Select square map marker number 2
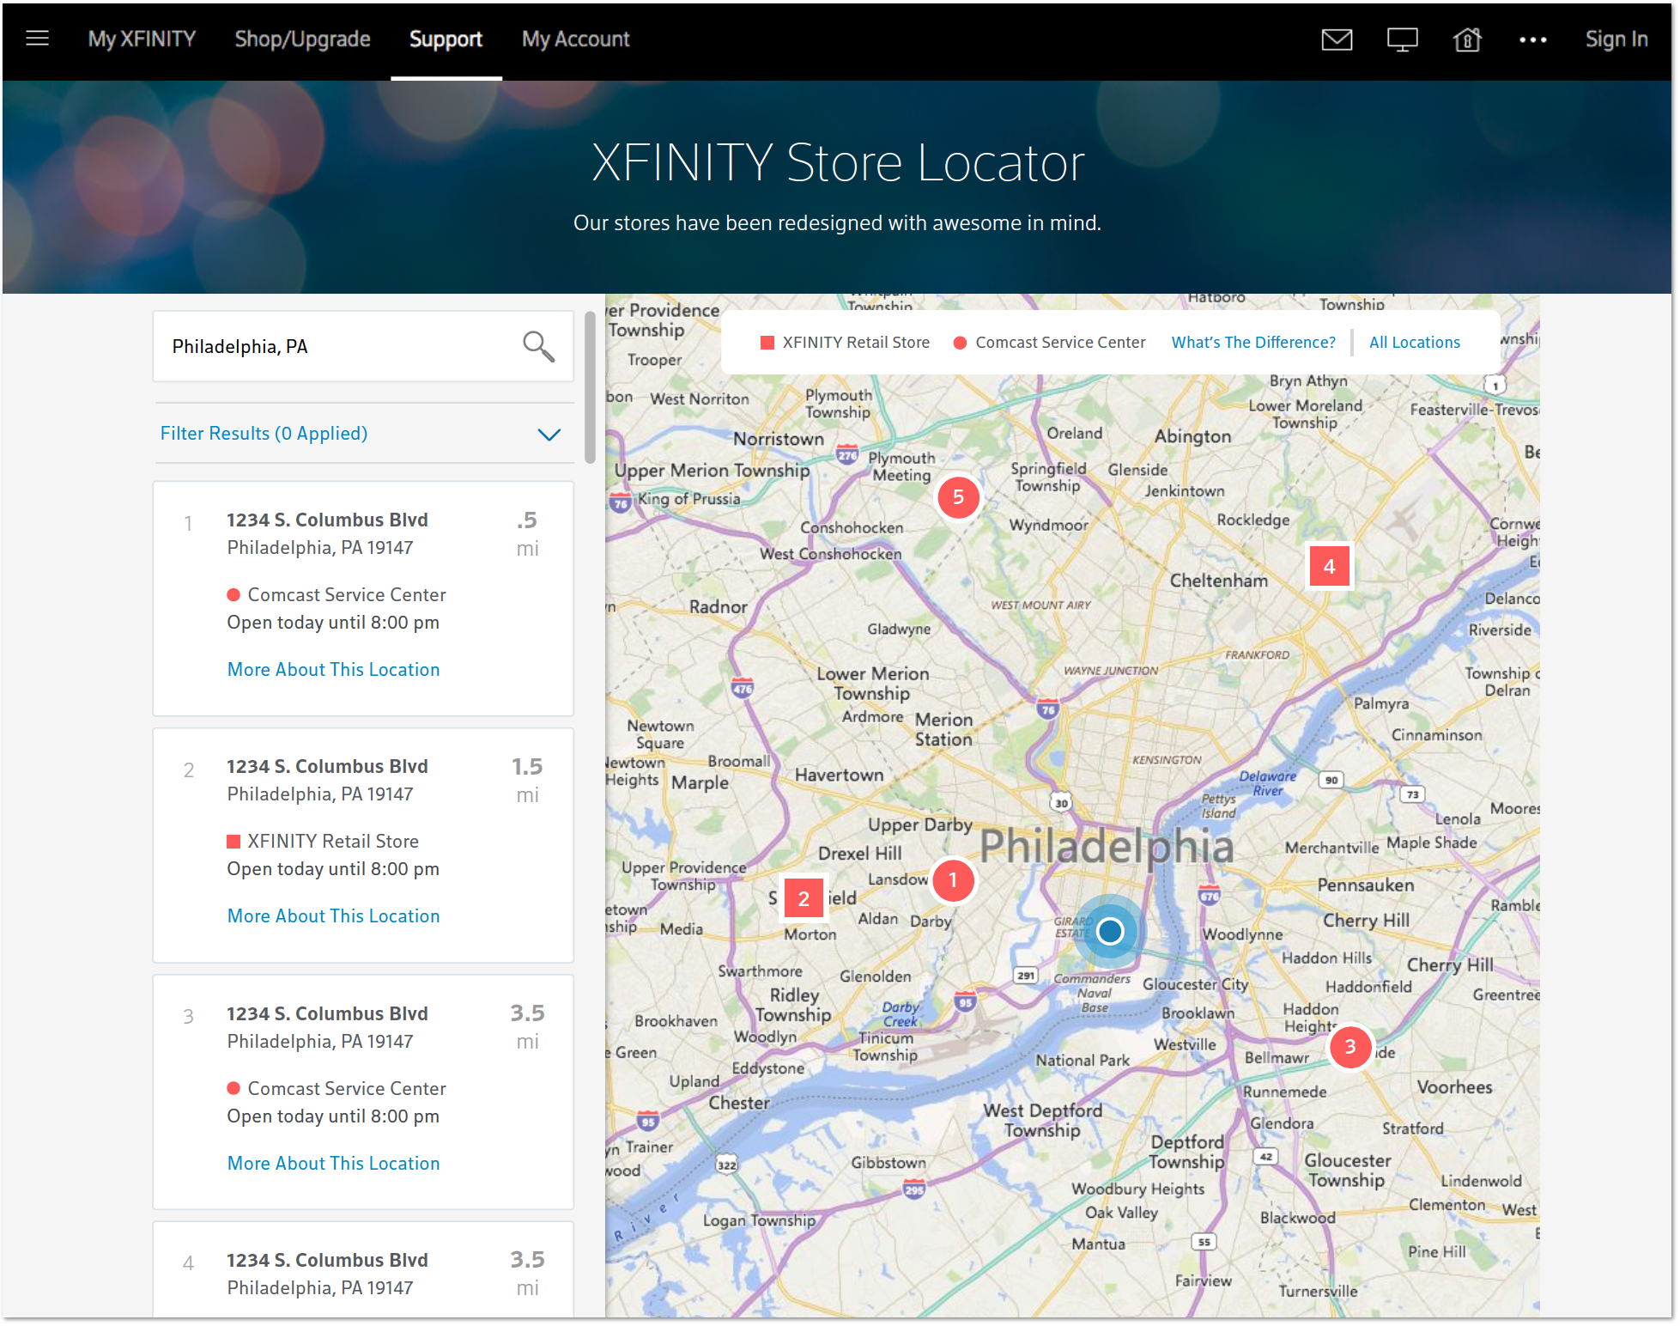The width and height of the screenshot is (1680, 1326). pos(804,899)
